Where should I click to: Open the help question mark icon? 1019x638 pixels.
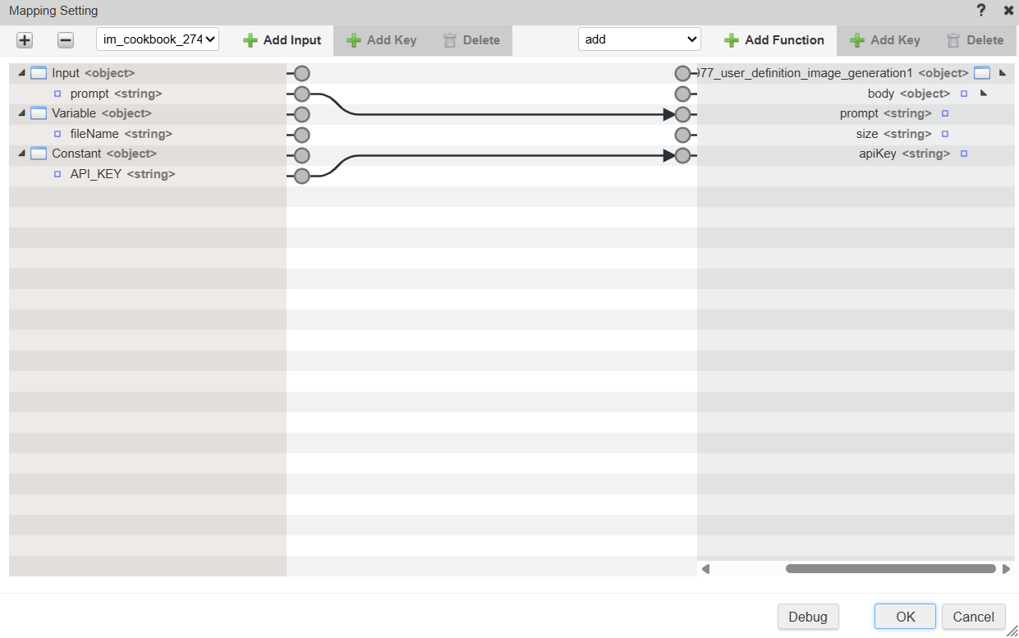(x=980, y=11)
